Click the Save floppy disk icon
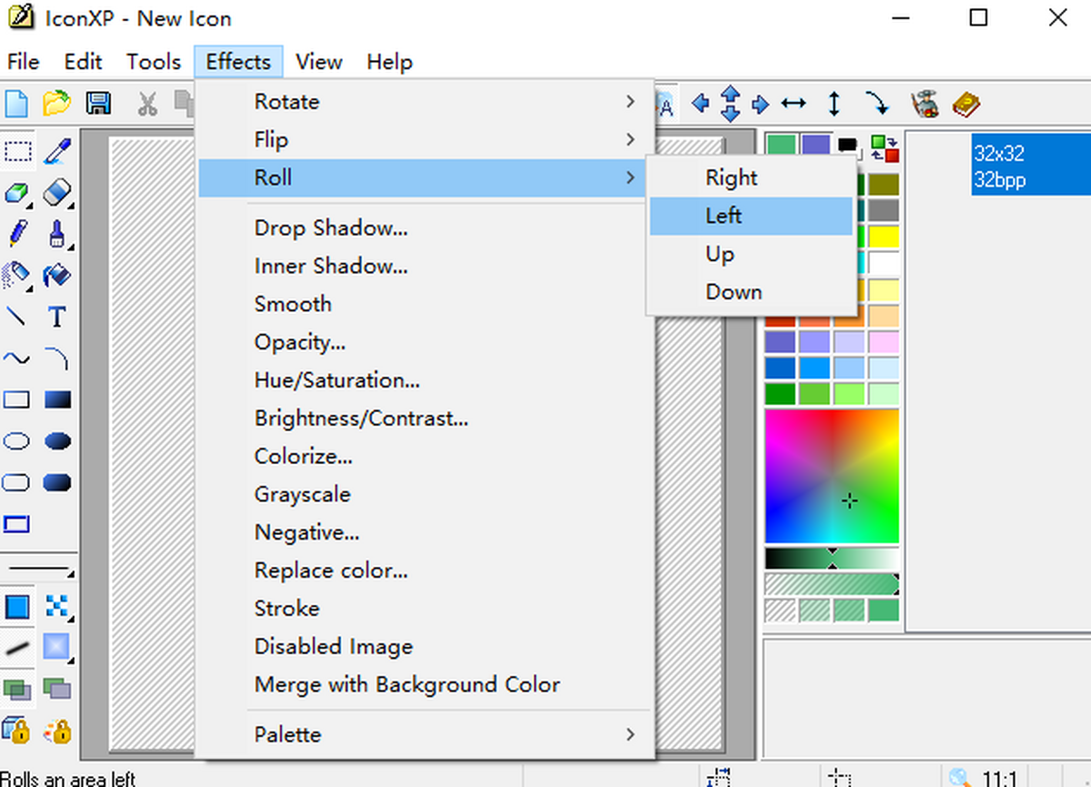Screen dimensions: 1091x787 coord(98,103)
